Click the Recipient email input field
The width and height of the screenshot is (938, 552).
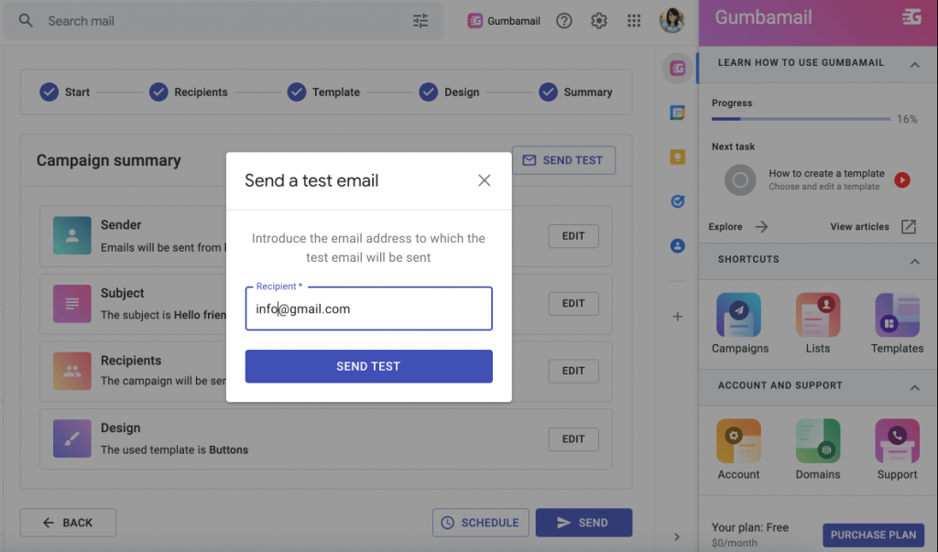368,309
